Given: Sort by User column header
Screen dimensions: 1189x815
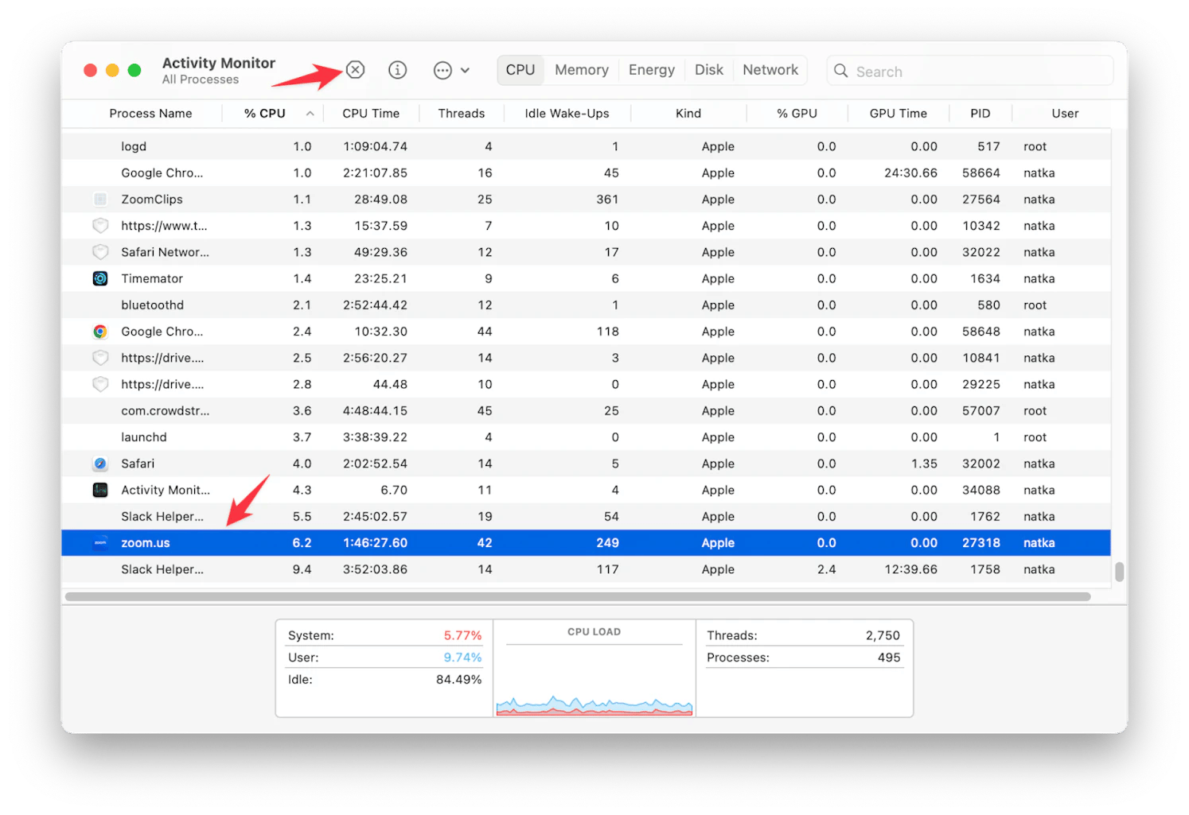Looking at the screenshot, I should pos(1065,114).
